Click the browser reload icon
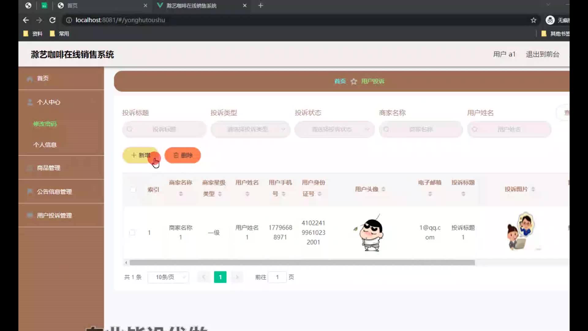Image resolution: width=588 pixels, height=331 pixels. (x=52, y=20)
